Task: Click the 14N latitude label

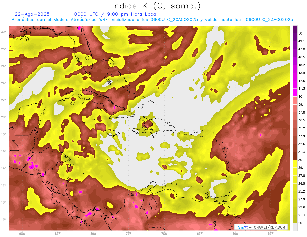Action: point(4,168)
